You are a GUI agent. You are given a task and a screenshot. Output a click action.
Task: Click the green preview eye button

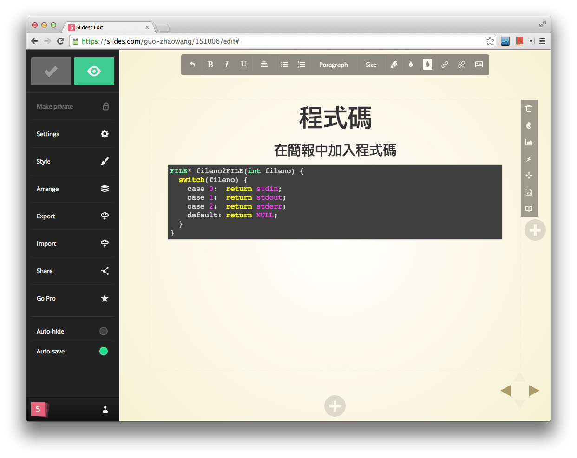pyautogui.click(x=94, y=71)
